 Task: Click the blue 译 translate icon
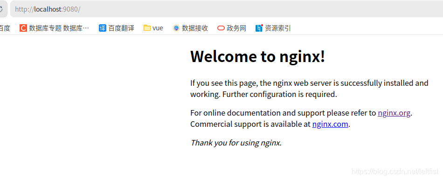pyautogui.click(x=102, y=28)
